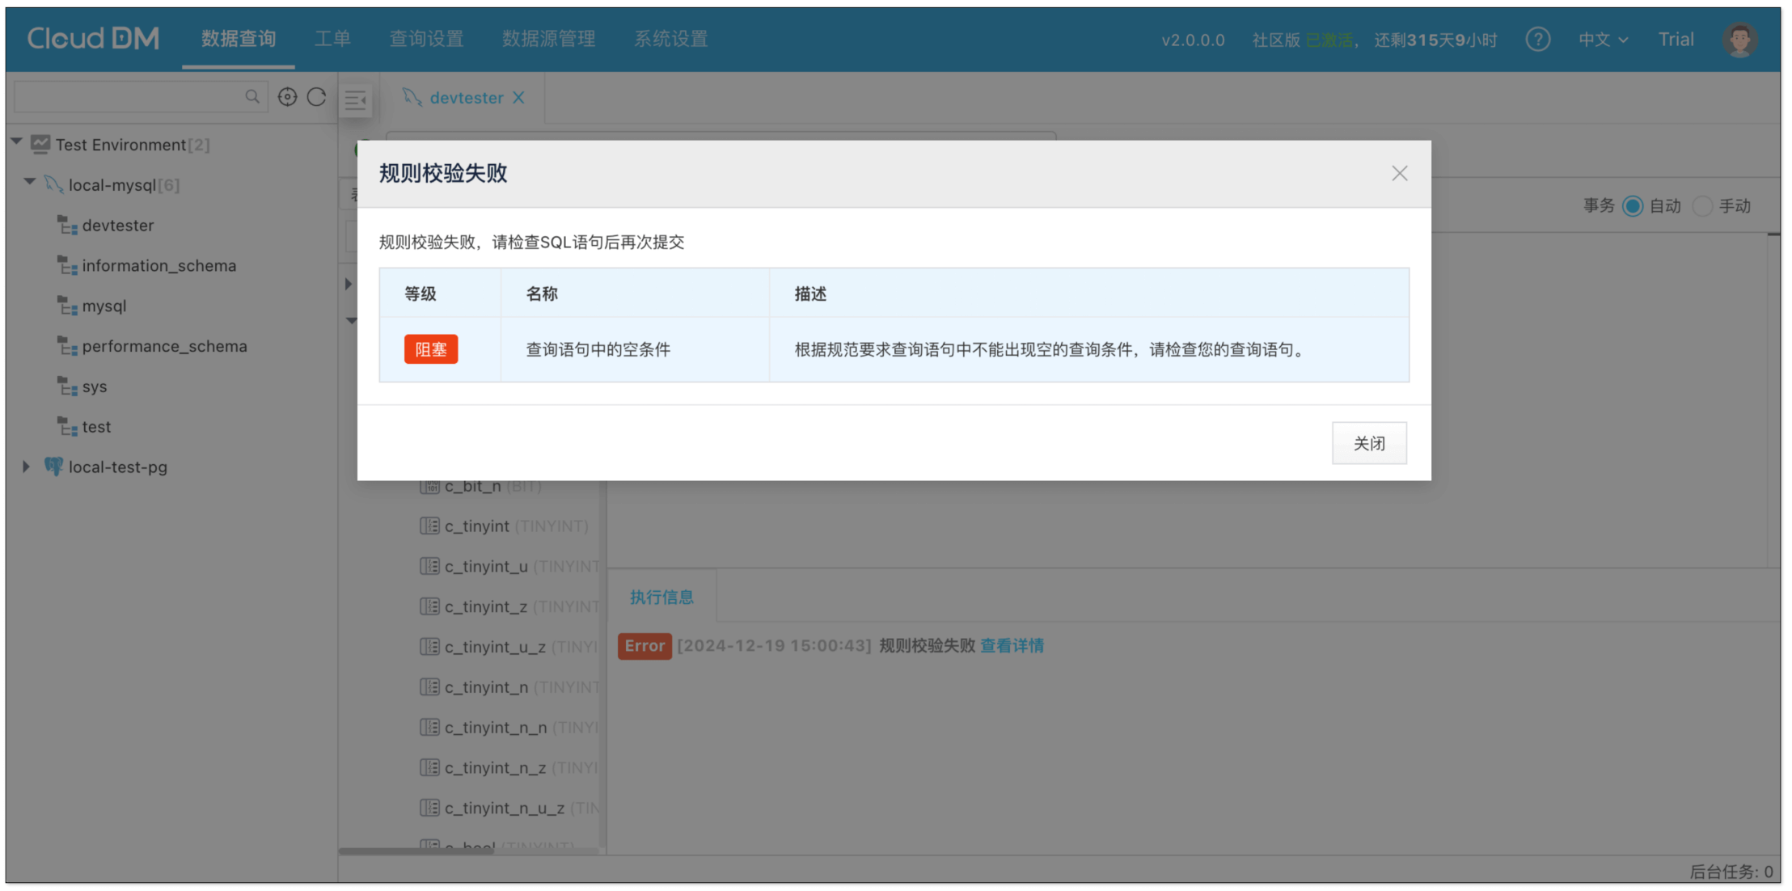Click the collapse sidebar panel icon
1792x891 pixels.
coord(356,100)
